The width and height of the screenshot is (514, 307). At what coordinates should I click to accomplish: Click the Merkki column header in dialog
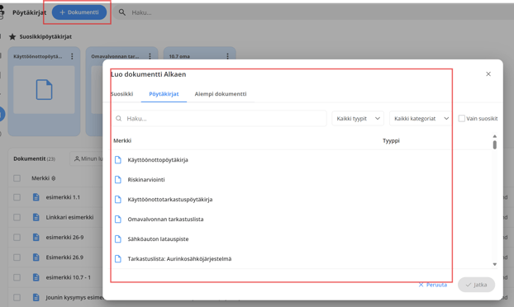click(x=122, y=141)
